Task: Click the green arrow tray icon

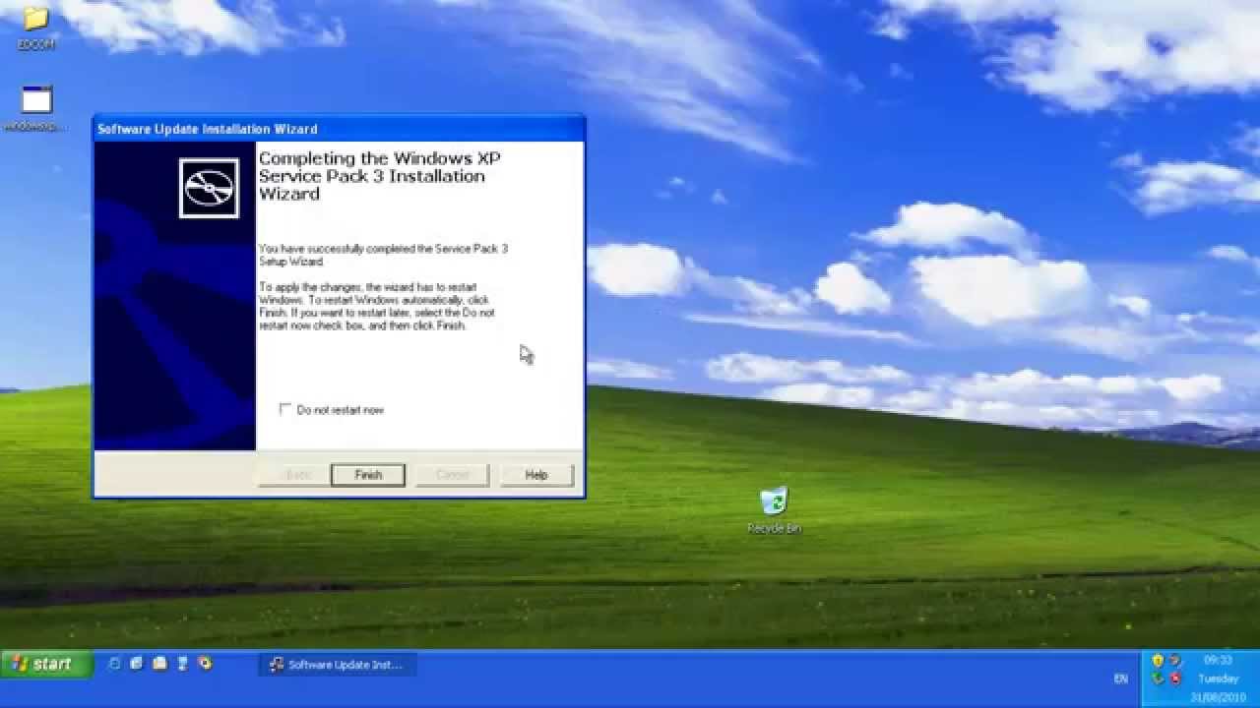Action: (1158, 678)
